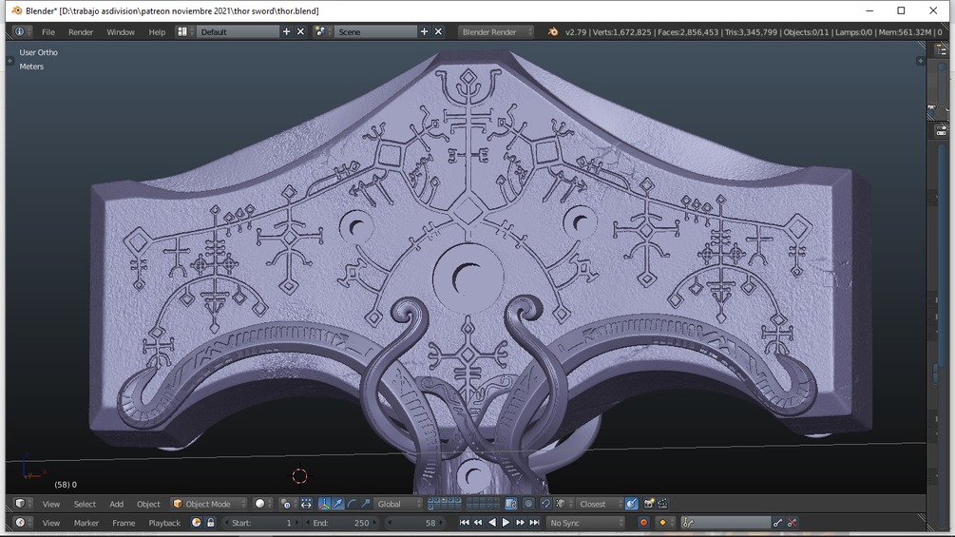
Task: Toggle lock camera and layers to scene
Action: click(511, 504)
